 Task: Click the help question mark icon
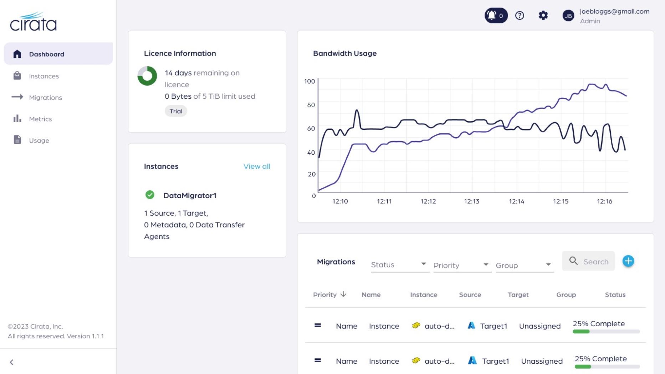pyautogui.click(x=520, y=15)
